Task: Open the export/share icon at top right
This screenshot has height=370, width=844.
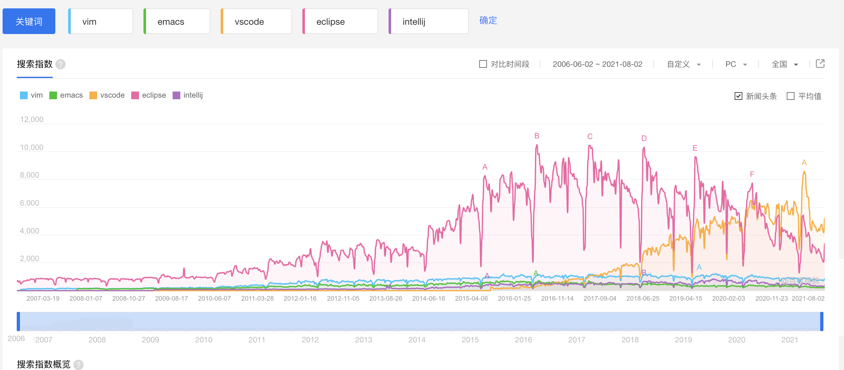Action: pos(820,64)
